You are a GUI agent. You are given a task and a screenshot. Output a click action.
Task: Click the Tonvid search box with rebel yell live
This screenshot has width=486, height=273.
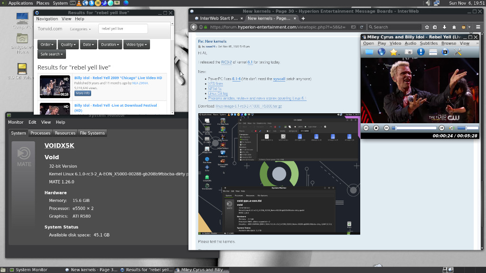(x=123, y=28)
